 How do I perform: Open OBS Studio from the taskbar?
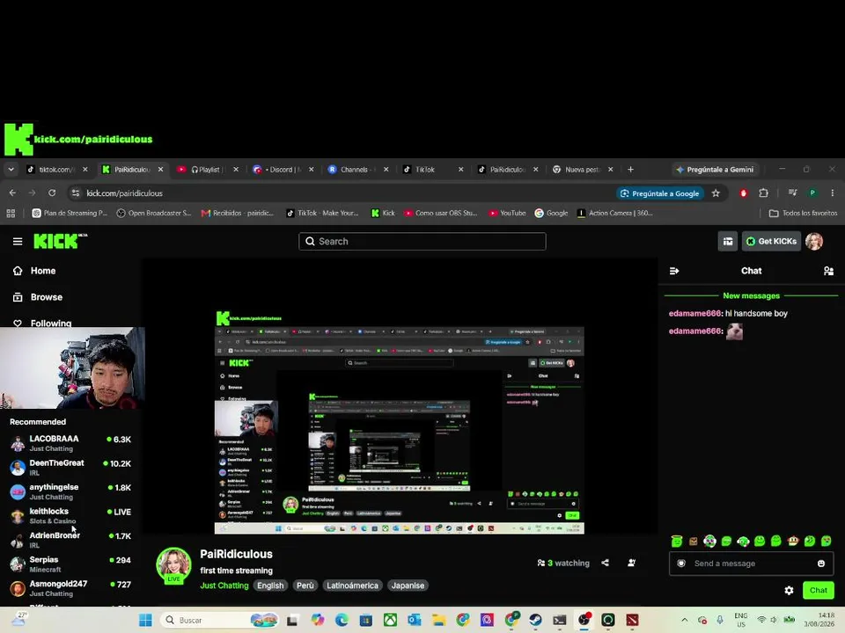584,620
